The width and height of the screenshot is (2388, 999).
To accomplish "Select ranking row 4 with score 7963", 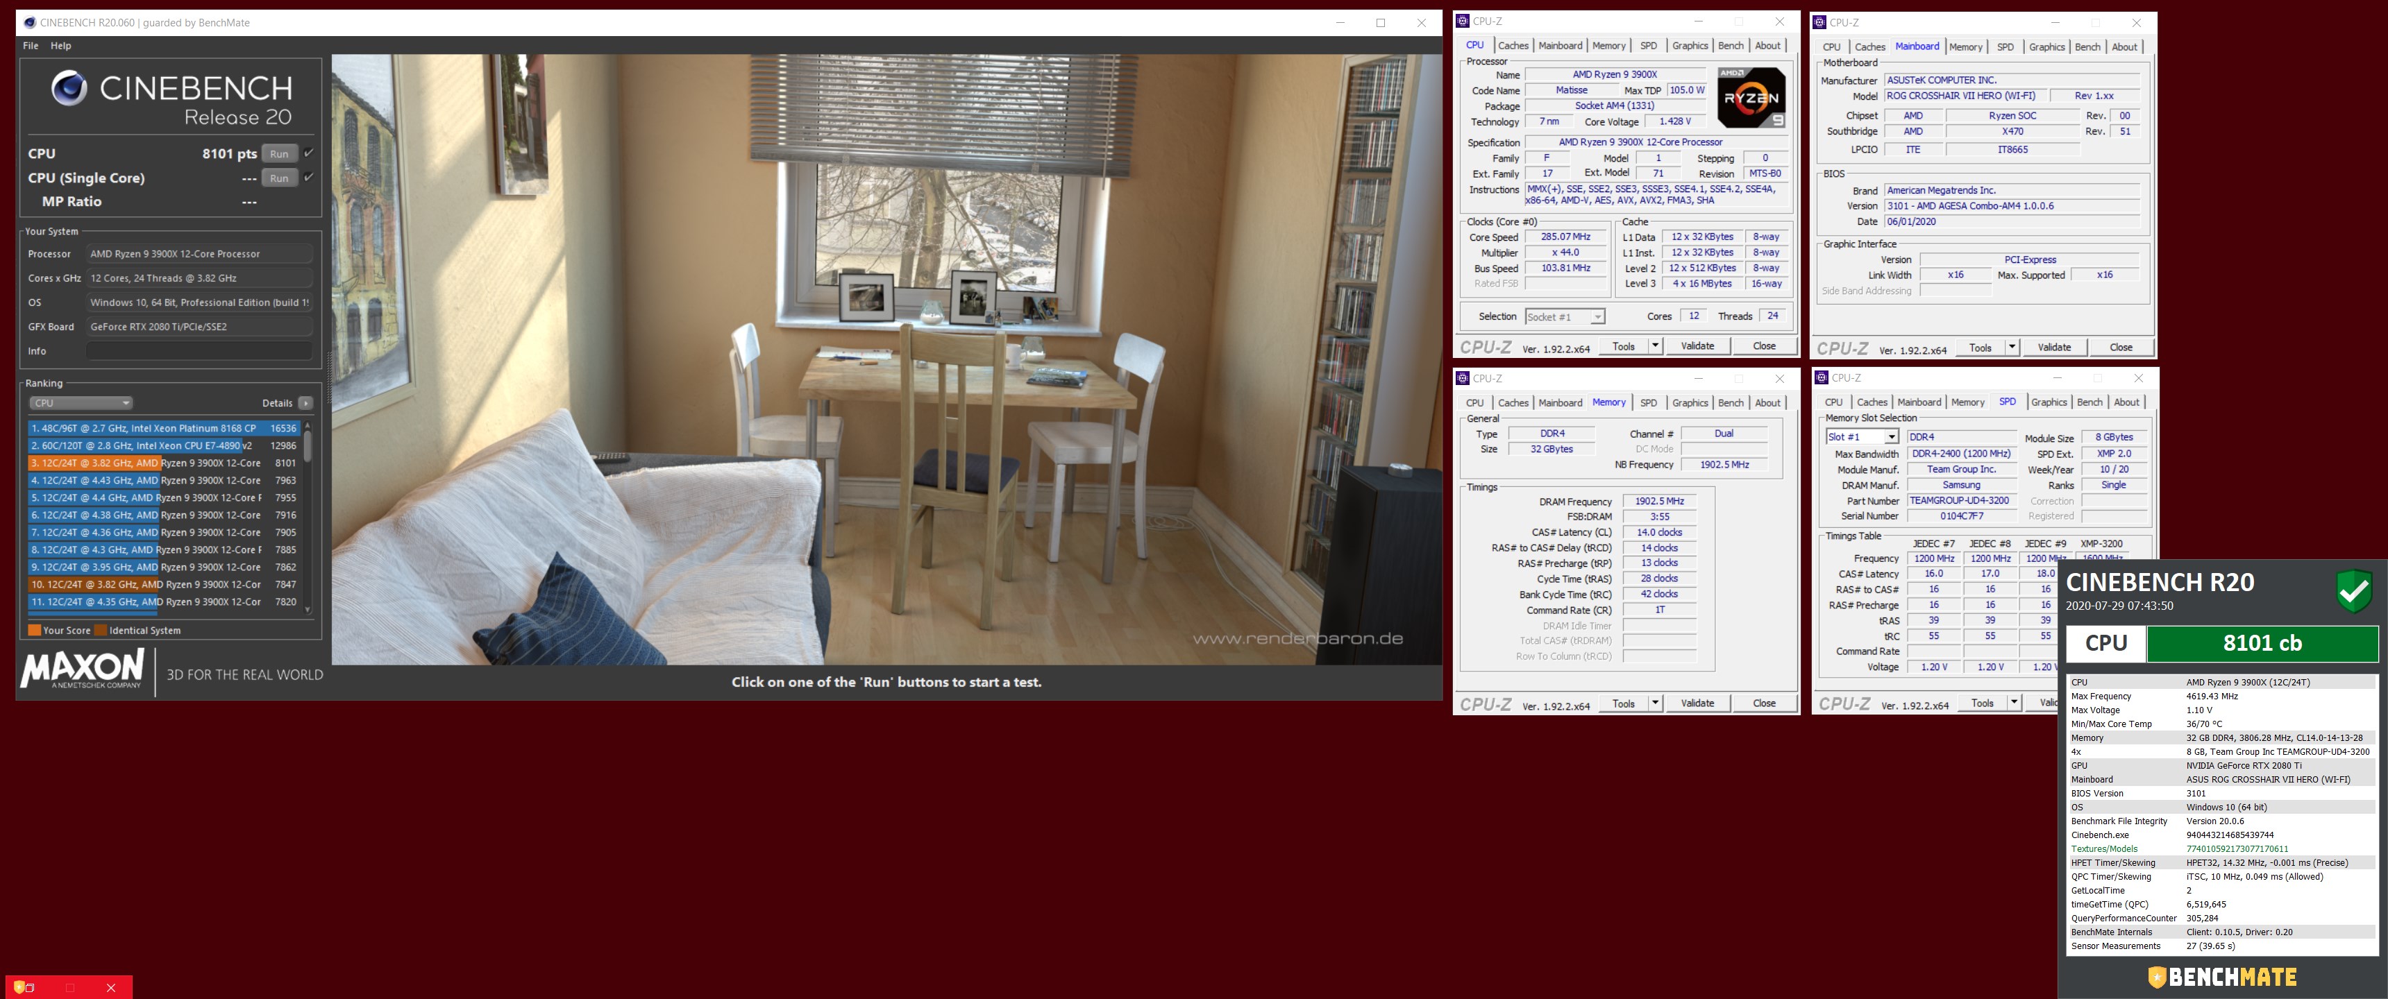I will (164, 480).
